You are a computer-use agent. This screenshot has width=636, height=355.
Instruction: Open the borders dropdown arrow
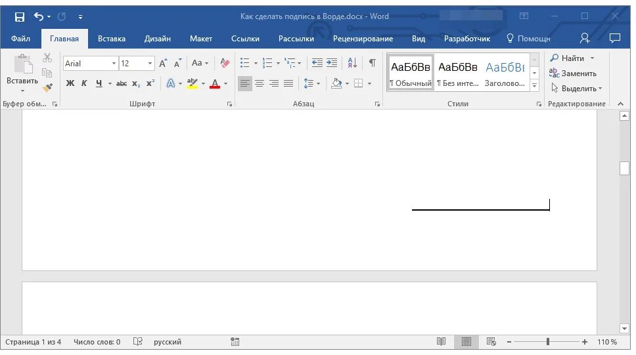[x=369, y=84]
